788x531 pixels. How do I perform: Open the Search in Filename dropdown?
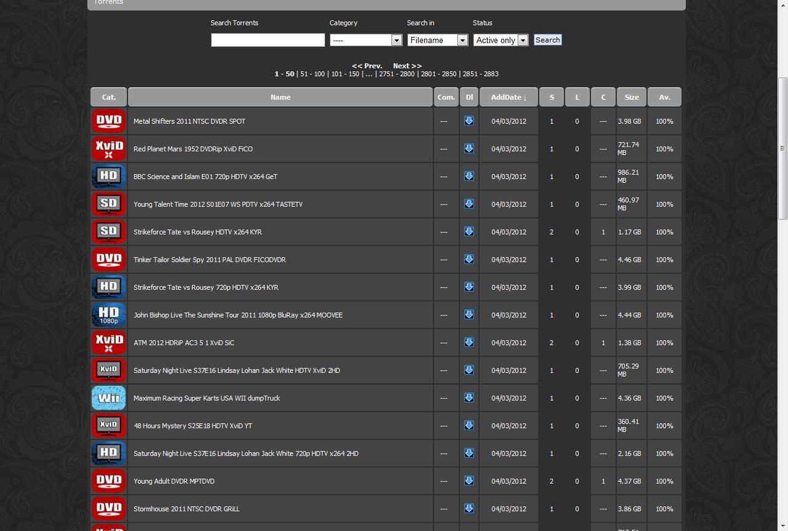pyautogui.click(x=438, y=40)
